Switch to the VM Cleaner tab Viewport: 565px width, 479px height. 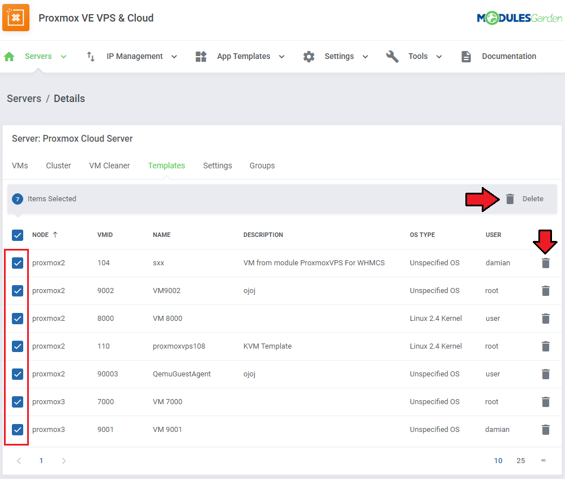[109, 166]
